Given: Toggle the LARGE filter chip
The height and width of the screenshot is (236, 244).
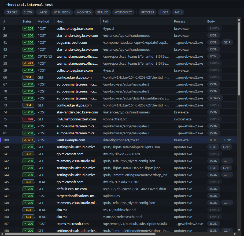Looking at the screenshot, I should pyautogui.click(x=43, y=12).
